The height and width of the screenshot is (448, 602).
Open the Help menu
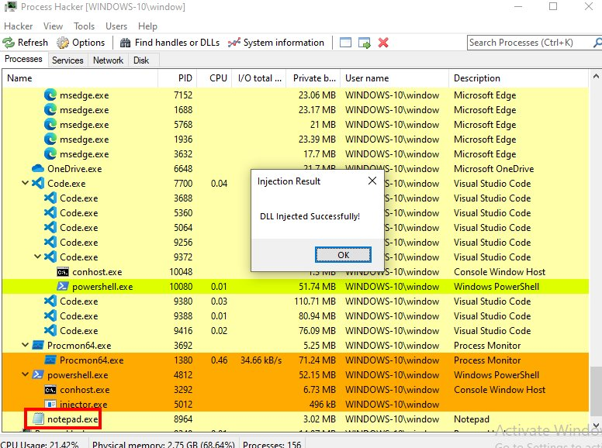tap(148, 26)
